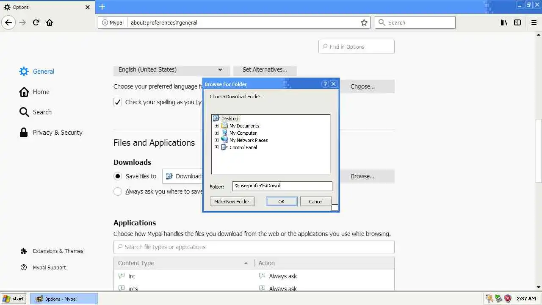Click the Mypal Support question icon
The image size is (542, 305).
point(24,267)
